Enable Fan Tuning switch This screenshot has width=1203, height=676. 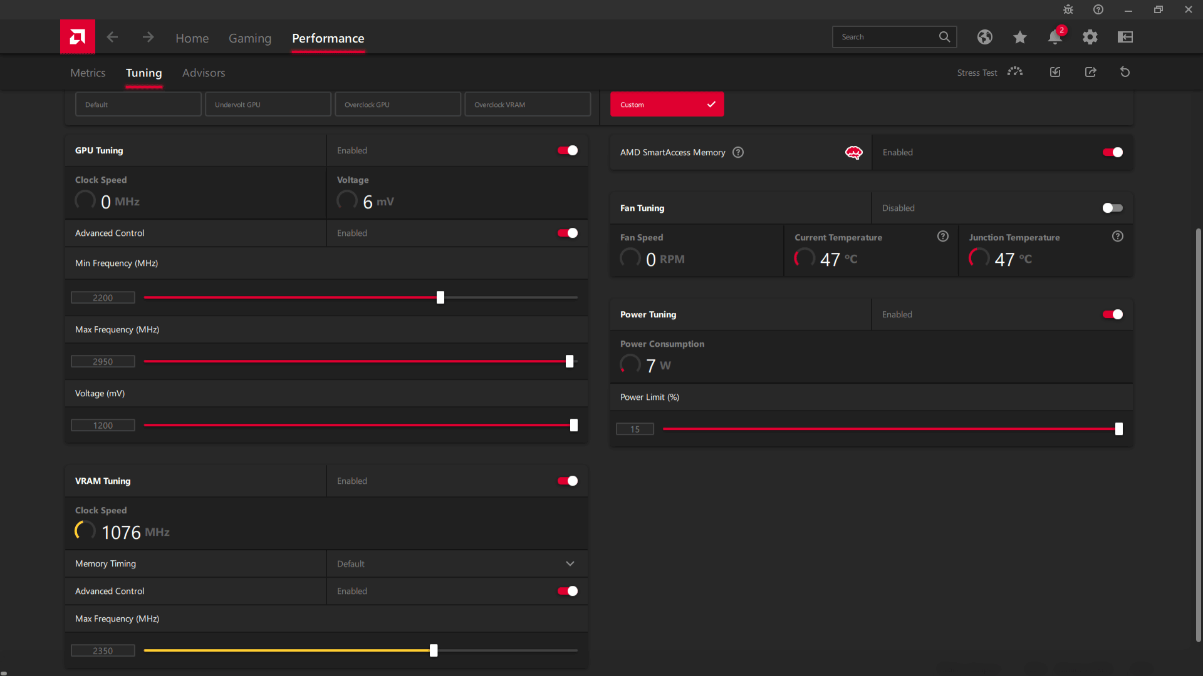coord(1113,208)
